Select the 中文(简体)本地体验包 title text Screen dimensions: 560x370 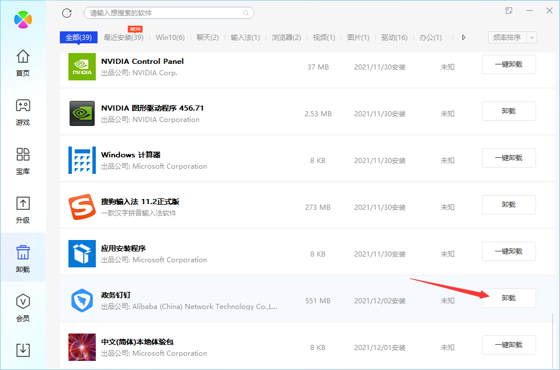click(x=137, y=342)
